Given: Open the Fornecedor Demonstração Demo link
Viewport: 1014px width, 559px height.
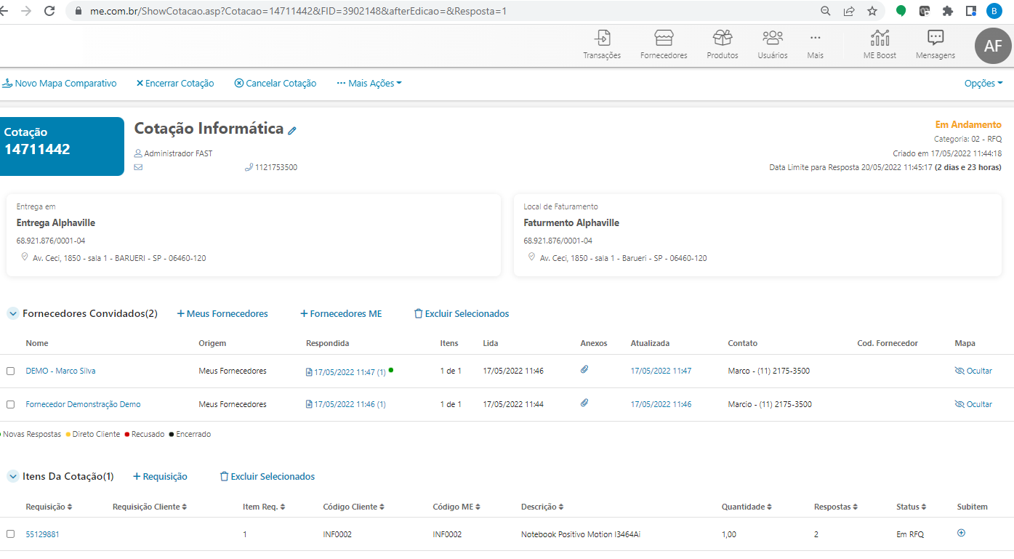Looking at the screenshot, I should tap(83, 404).
